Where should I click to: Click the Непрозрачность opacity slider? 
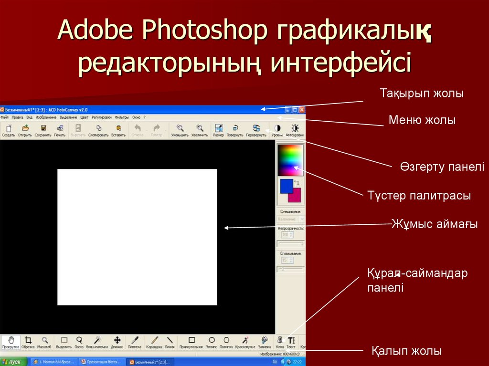click(291, 244)
